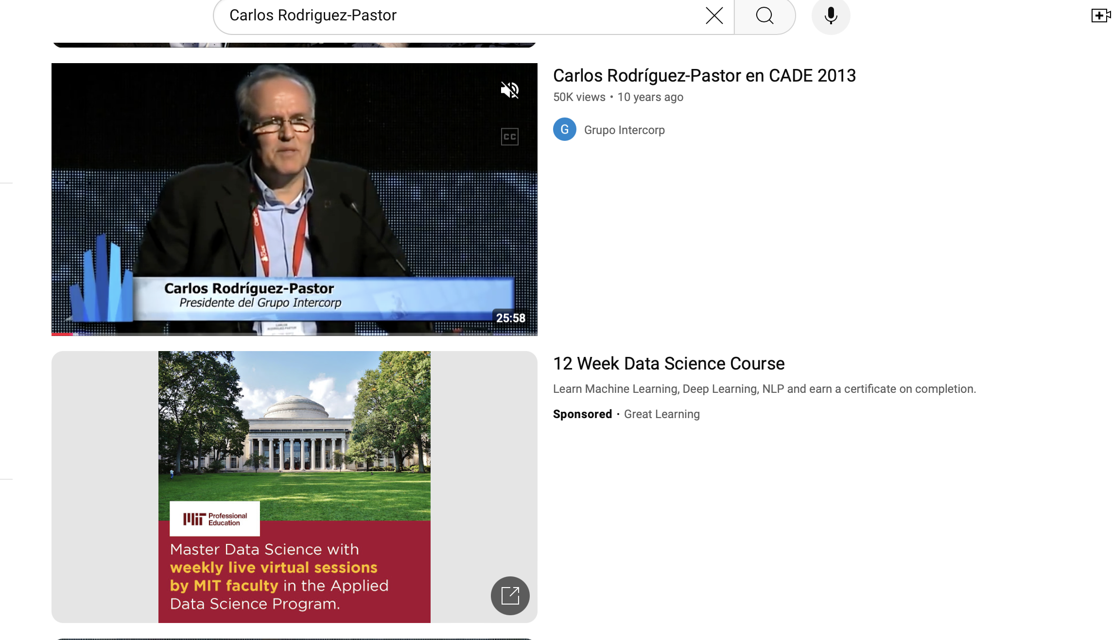The image size is (1112, 640).
Task: Open the 12 Week Data Science Course title
Action: click(669, 364)
